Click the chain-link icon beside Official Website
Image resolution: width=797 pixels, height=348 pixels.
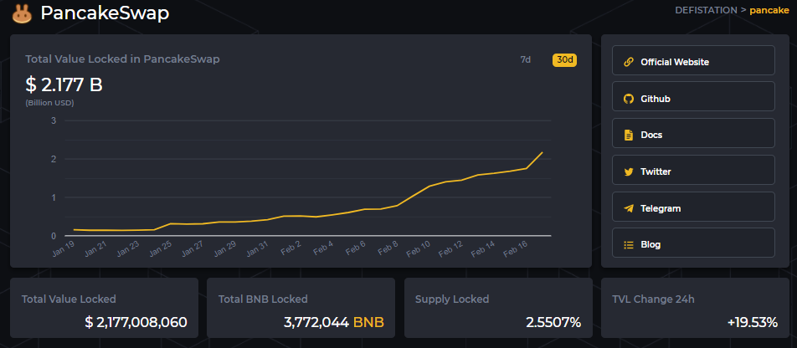click(629, 62)
